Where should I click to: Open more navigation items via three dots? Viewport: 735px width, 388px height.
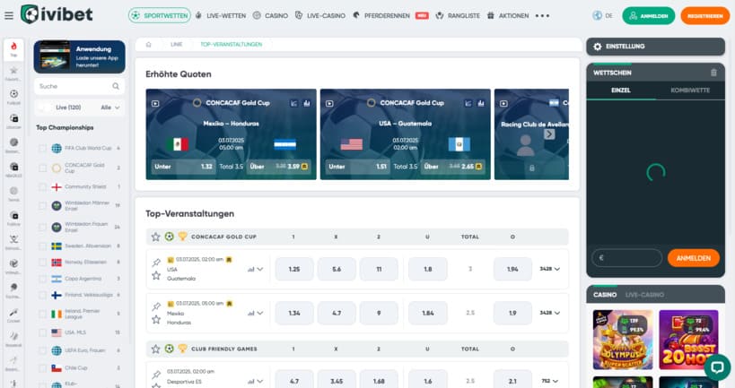point(542,15)
